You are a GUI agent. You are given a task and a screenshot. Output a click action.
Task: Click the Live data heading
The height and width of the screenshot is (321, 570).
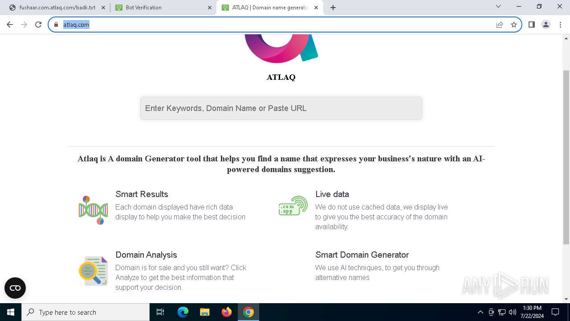332,194
